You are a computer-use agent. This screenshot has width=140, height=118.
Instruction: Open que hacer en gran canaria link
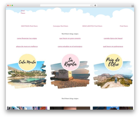tap(70, 38)
